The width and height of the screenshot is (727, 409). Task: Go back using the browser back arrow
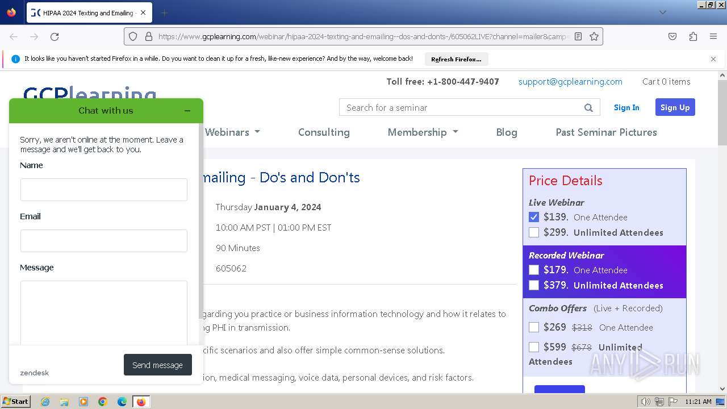click(14, 36)
